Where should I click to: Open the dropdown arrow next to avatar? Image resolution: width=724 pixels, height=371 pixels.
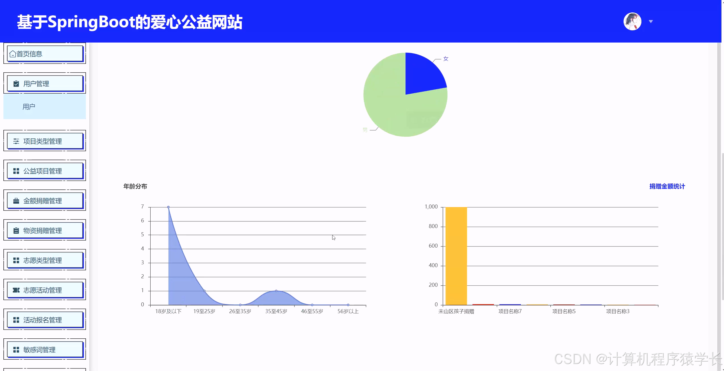click(x=651, y=22)
